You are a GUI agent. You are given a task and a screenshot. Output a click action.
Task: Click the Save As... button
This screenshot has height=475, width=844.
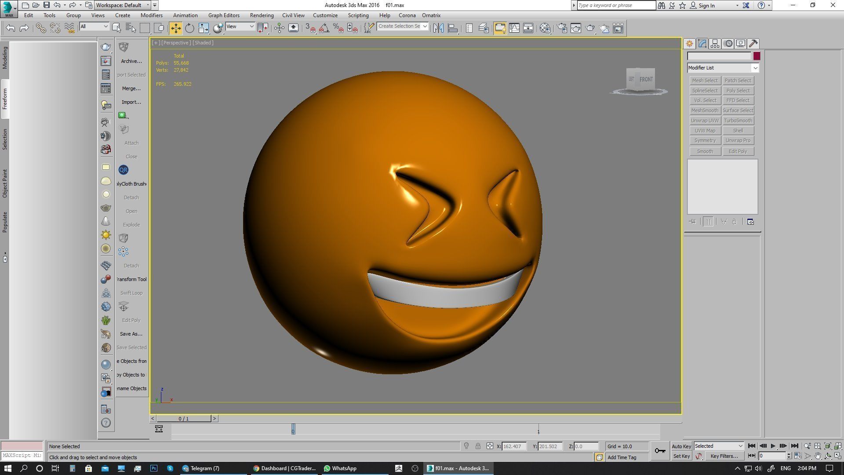pos(131,334)
